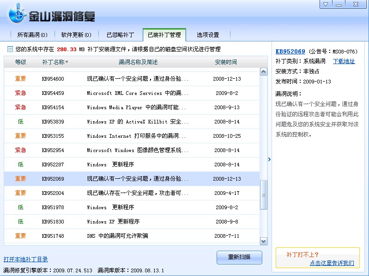
Task: Click scrollbar up arrow in patch list
Action: coord(264,72)
